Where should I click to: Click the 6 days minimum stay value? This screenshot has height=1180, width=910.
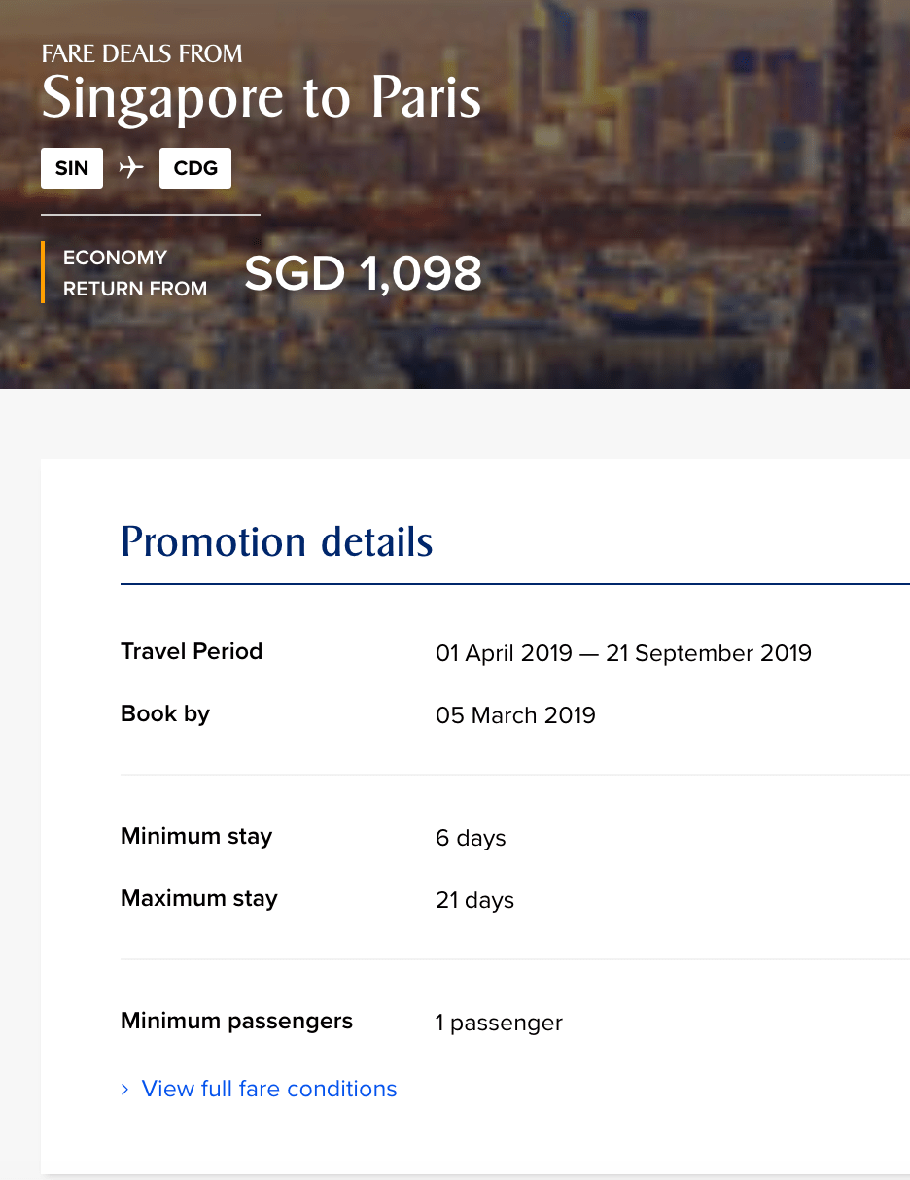pyautogui.click(x=471, y=838)
